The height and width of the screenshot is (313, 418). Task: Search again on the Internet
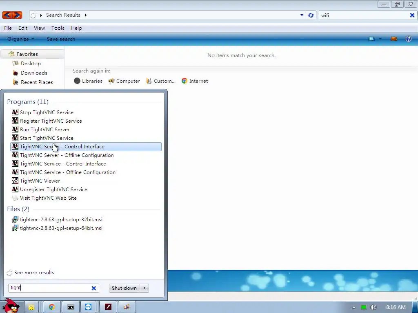(195, 81)
